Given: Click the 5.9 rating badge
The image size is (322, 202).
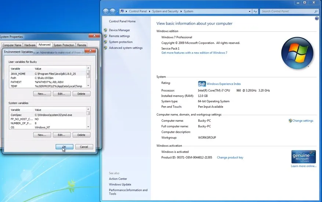Looking at the screenshot, I should tap(202, 84).
